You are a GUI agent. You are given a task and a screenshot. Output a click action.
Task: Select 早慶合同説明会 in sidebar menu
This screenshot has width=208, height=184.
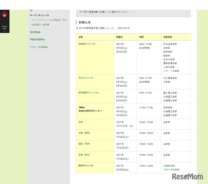tap(37, 39)
